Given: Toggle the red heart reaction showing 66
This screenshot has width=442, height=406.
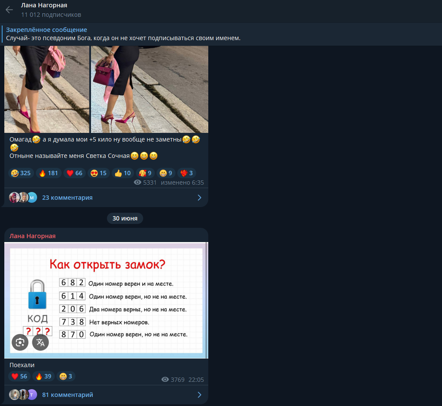Looking at the screenshot, I should pyautogui.click(x=74, y=173).
